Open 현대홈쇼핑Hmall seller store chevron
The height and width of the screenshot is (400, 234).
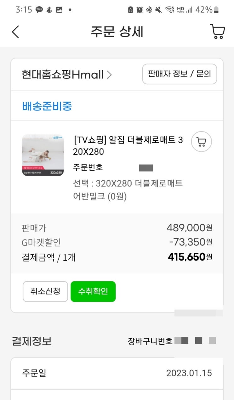(x=109, y=75)
